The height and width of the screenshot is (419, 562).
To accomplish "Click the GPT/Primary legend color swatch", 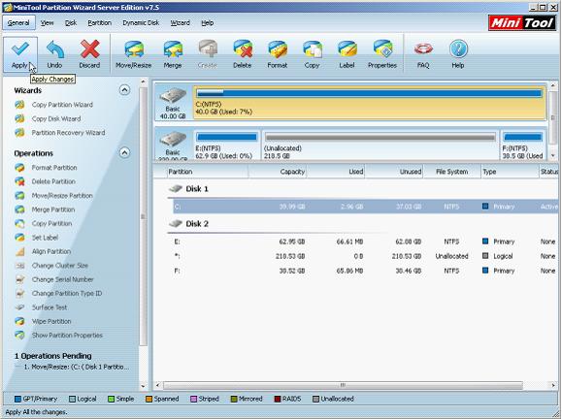I will pyautogui.click(x=17, y=399).
